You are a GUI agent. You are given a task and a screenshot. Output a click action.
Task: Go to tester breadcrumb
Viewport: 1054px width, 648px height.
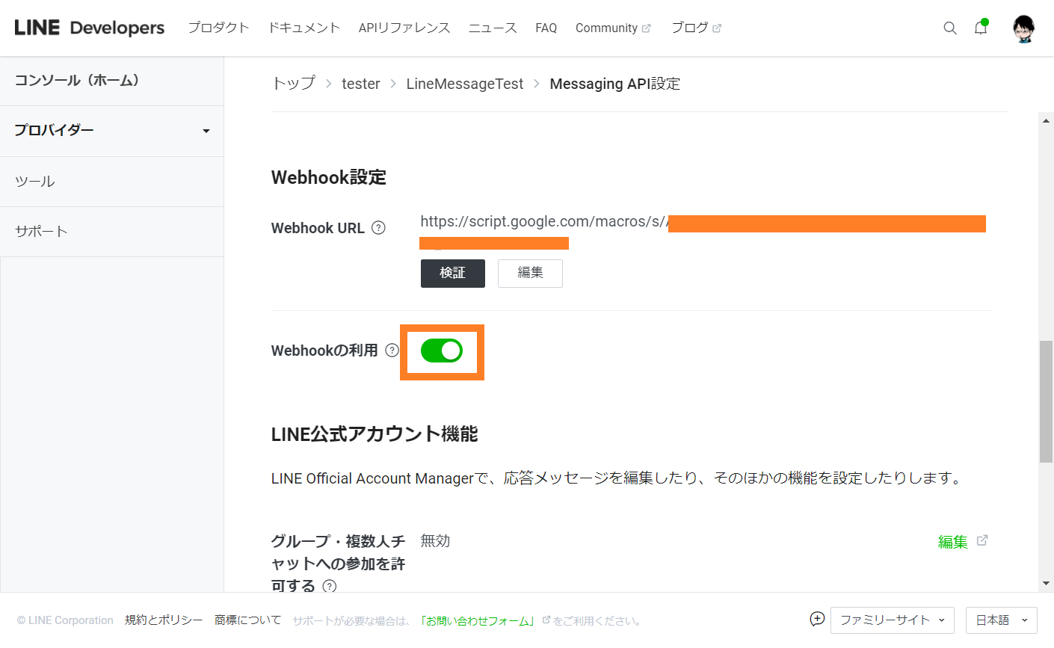(361, 84)
